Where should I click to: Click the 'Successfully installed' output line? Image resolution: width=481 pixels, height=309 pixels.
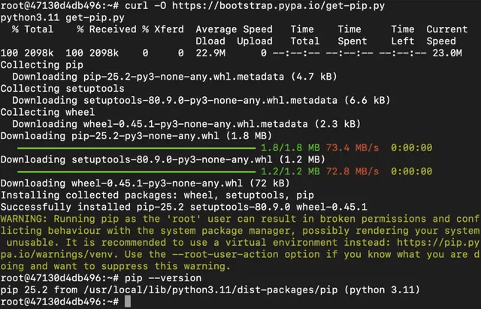[183, 207]
